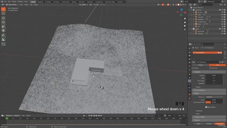Image resolution: width=227 pixels, height=128 pixels.
Task: Set children mode to None
Action: tap(198, 124)
